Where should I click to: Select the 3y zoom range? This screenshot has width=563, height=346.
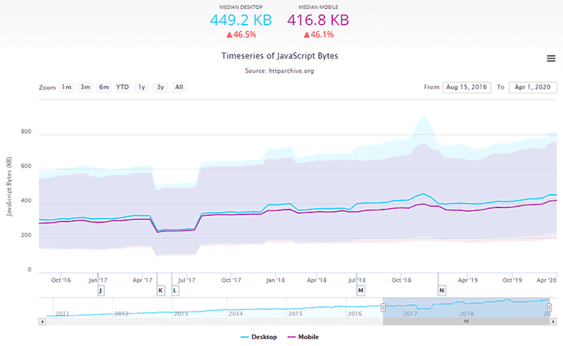pos(160,87)
